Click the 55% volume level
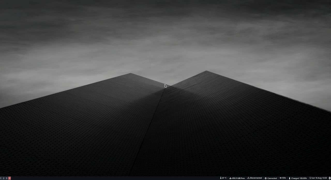The width and height of the screenshot is (331, 180). 284,178
